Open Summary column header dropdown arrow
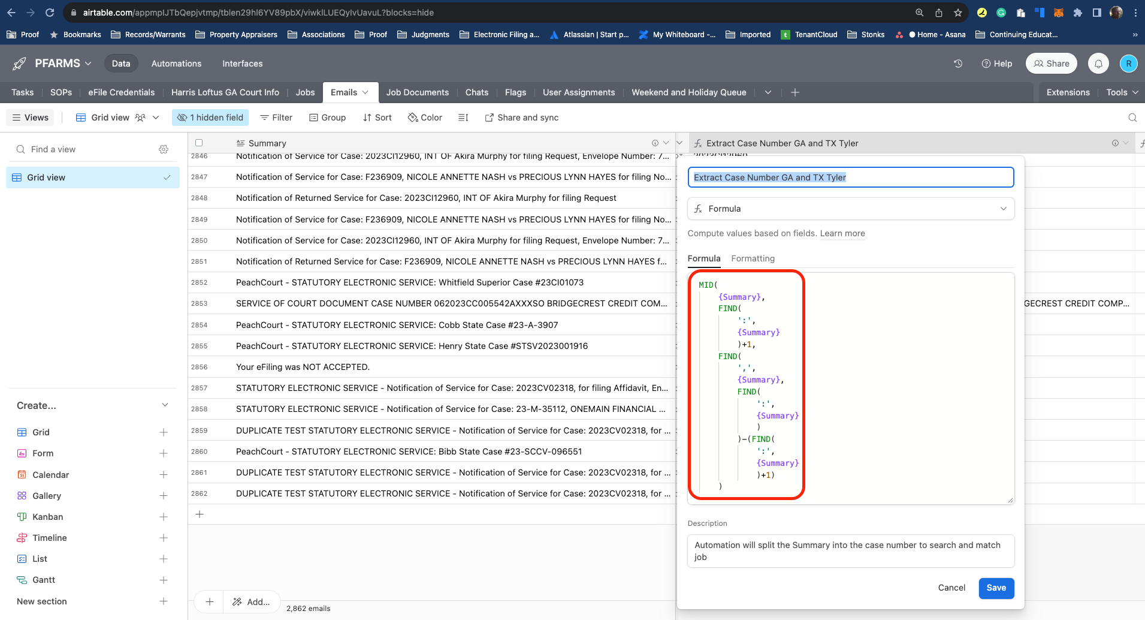This screenshot has height=620, width=1145. point(666,143)
